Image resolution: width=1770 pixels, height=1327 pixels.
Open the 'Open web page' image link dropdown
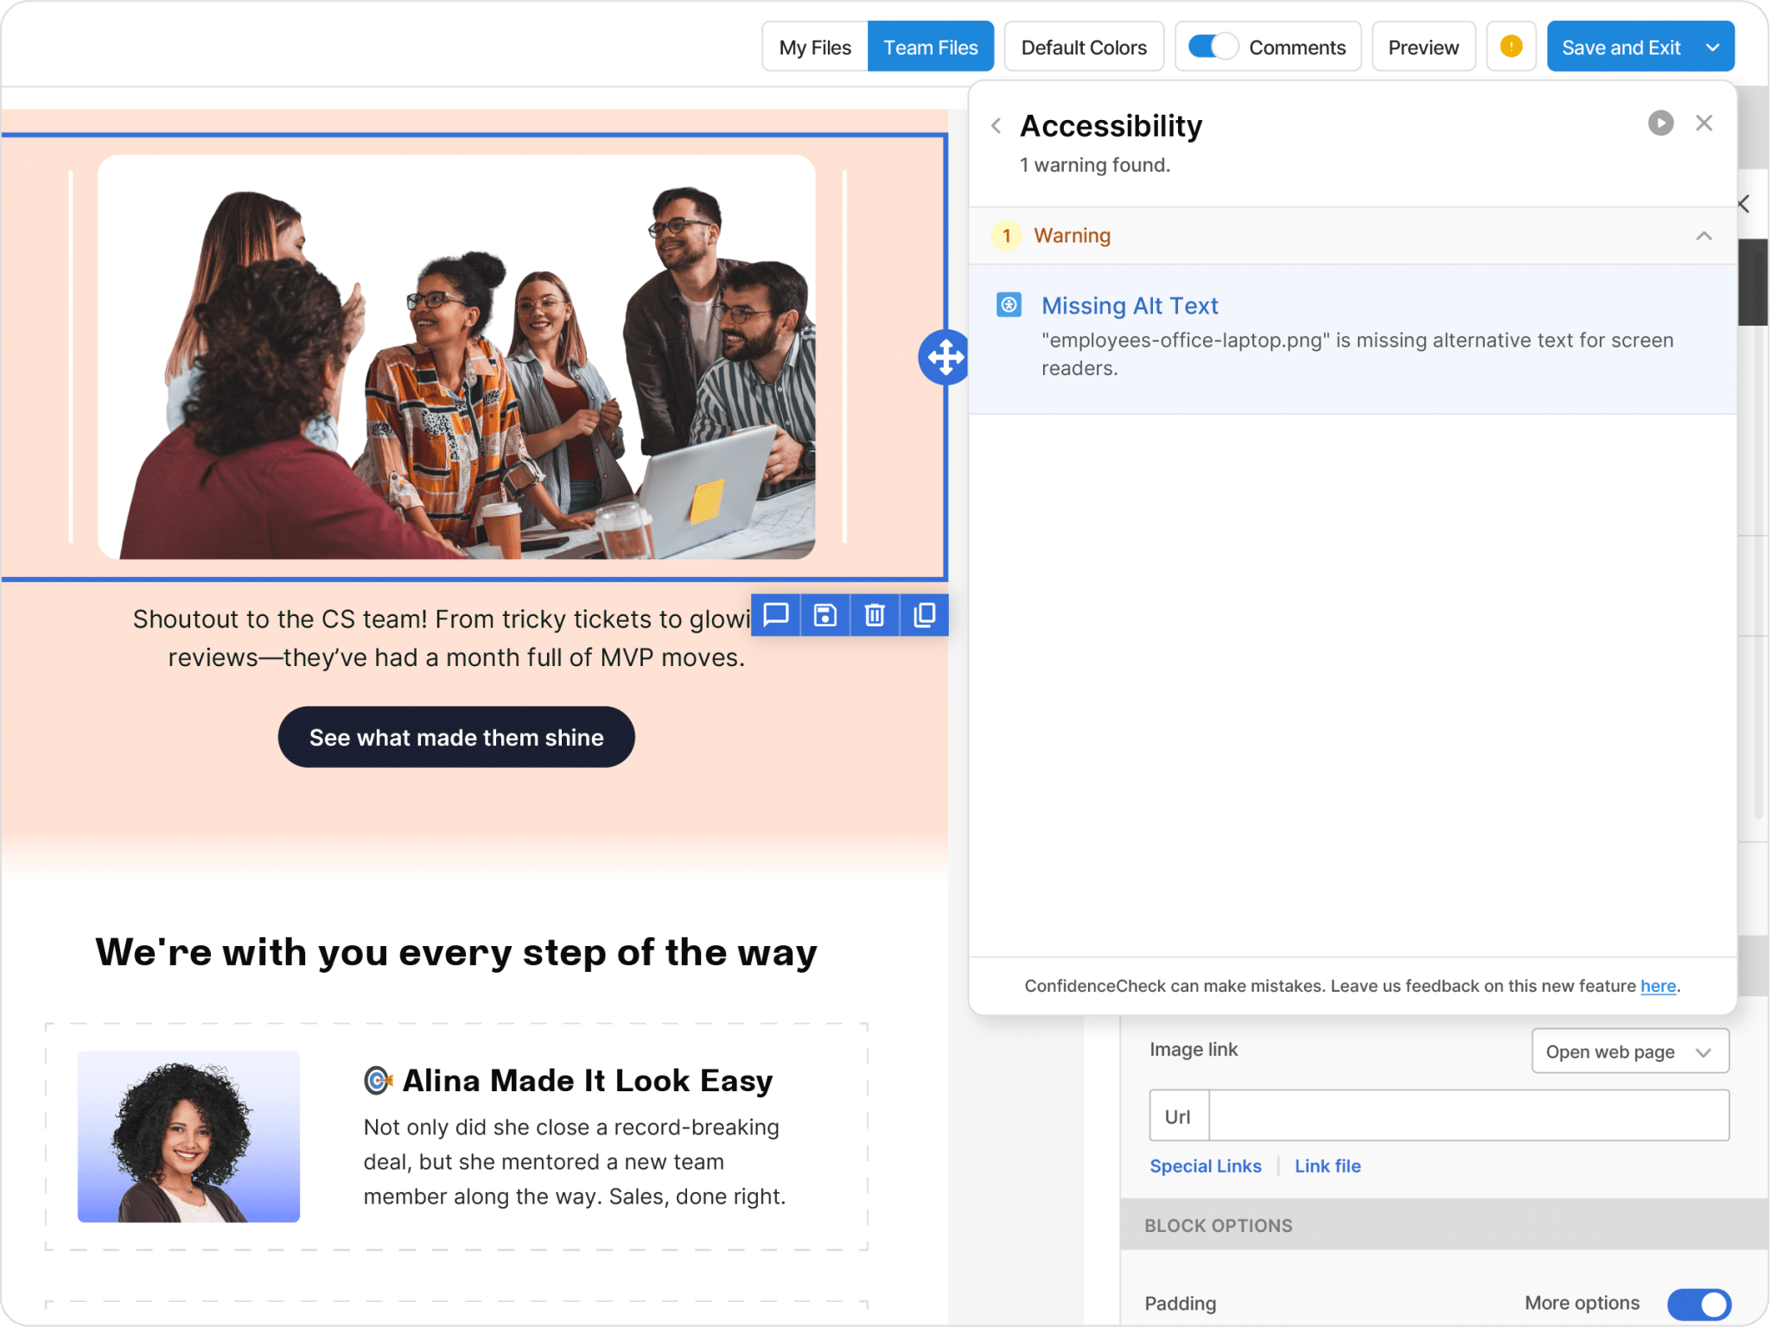click(1629, 1051)
